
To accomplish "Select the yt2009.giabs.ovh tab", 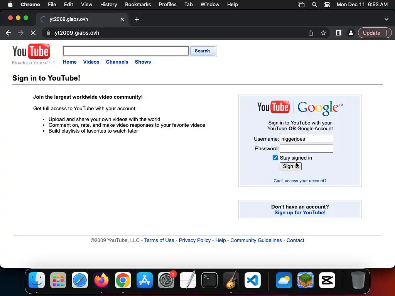I will pyautogui.click(x=82, y=19).
